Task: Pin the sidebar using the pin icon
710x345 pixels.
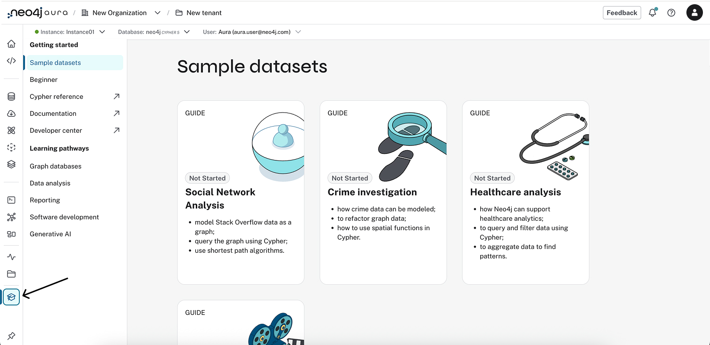Action: (11, 336)
